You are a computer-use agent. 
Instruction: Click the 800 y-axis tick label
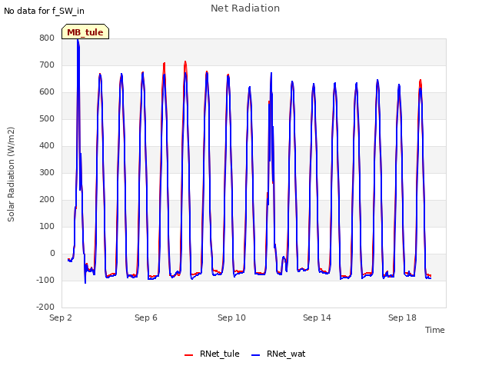point(47,38)
